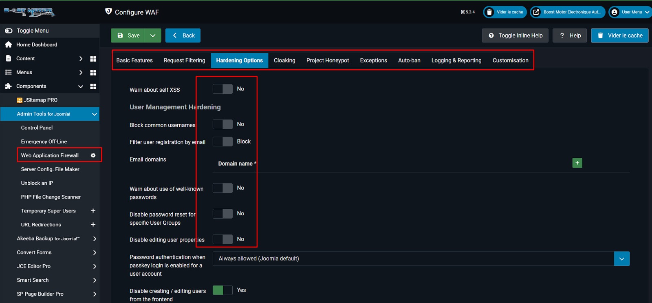Click the gear icon beside Web Application Firewall

[93, 155]
